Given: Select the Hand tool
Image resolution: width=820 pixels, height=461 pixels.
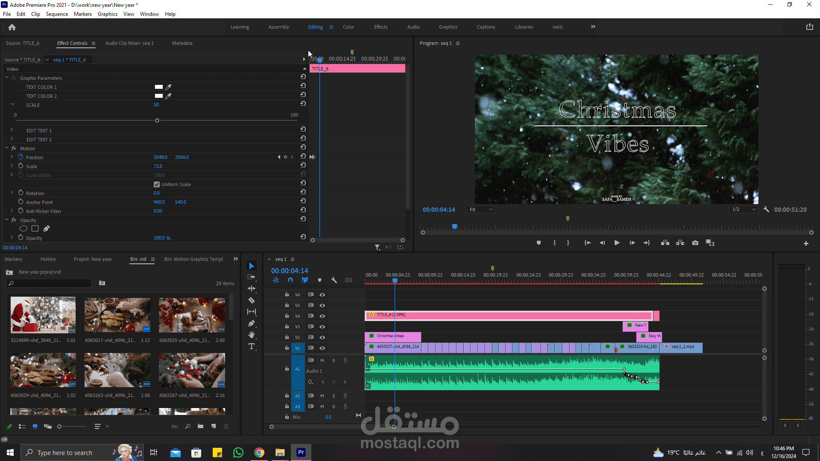Looking at the screenshot, I should point(252,335).
